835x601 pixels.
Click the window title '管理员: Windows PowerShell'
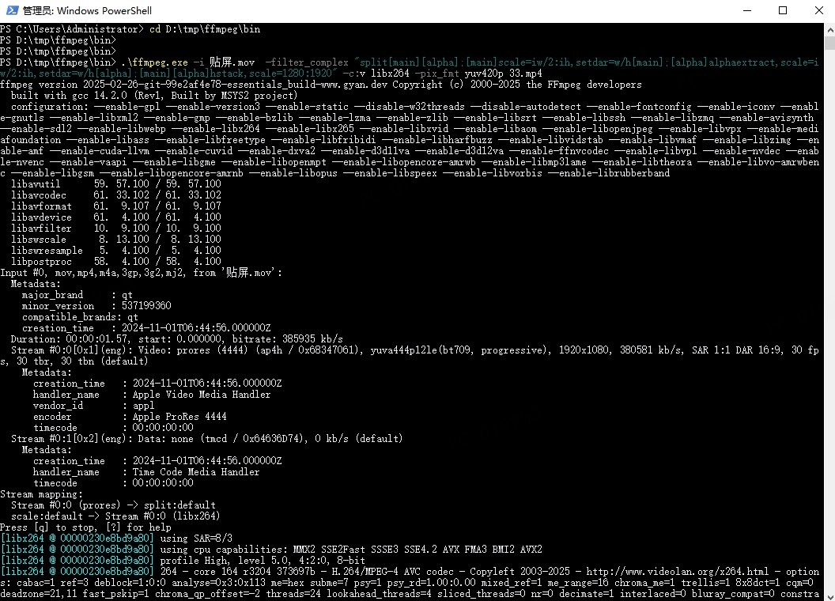[87, 10]
